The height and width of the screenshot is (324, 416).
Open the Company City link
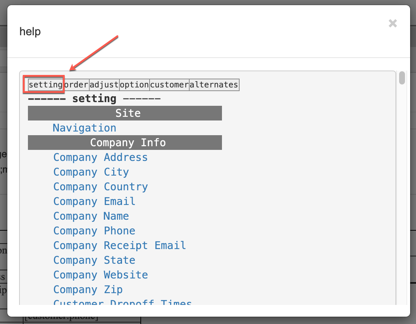click(x=91, y=172)
